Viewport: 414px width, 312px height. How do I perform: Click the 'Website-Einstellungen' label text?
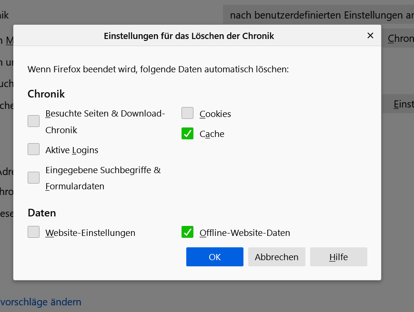[x=91, y=233]
